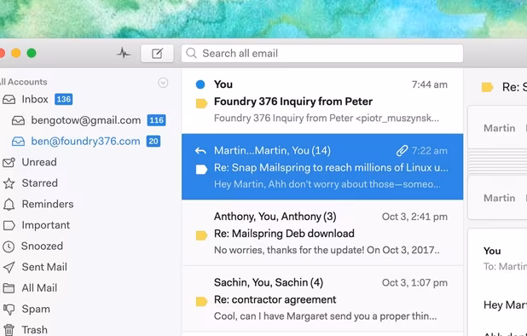Viewport: 527px width, 336px height.
Task: Select the ben@foundry376.com inbox
Action: pyautogui.click(x=86, y=141)
